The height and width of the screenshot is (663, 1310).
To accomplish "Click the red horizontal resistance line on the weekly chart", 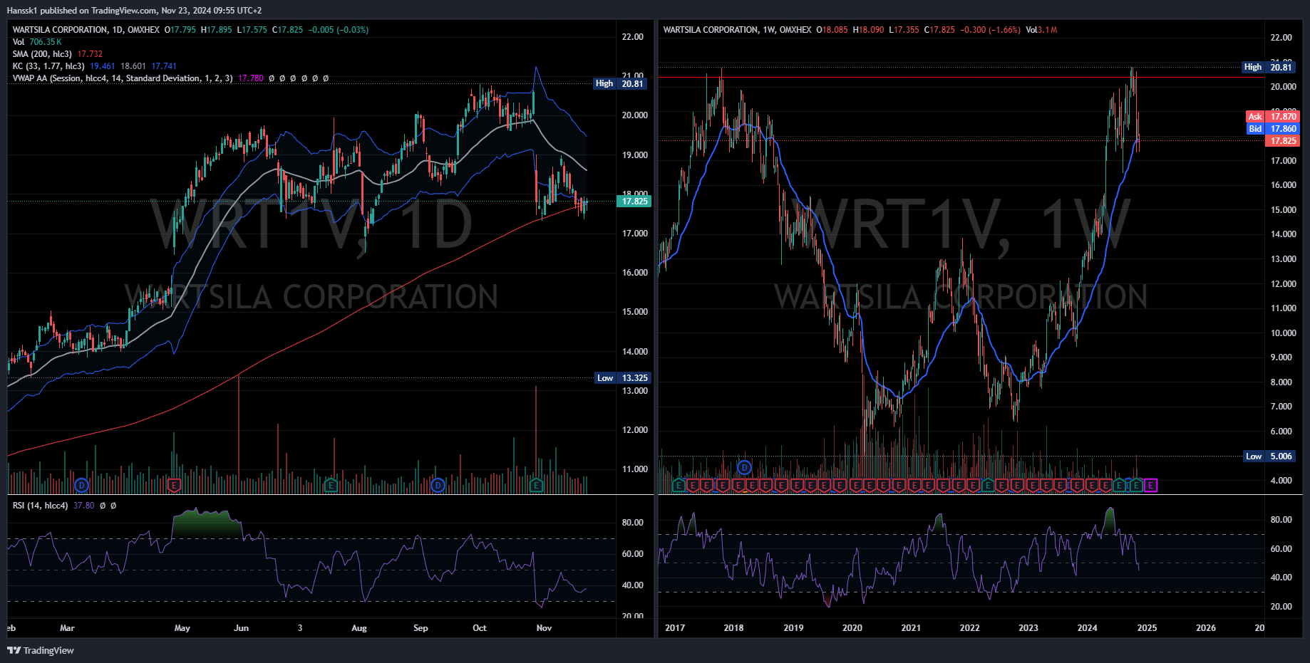I will (961, 77).
